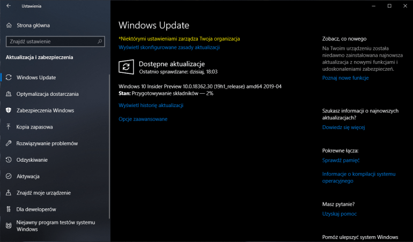The height and width of the screenshot is (242, 413).
Task: Open Niejawny program testów systemu Windows
Action: (55, 226)
